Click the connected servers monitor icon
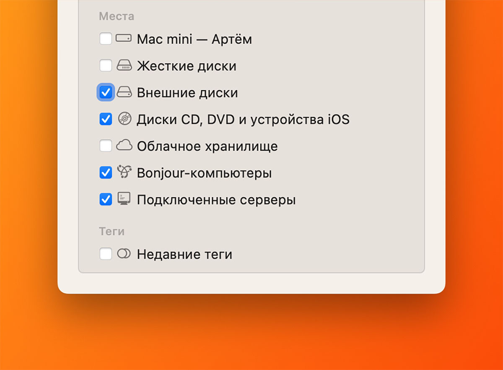The width and height of the screenshot is (503, 370). pos(124,199)
